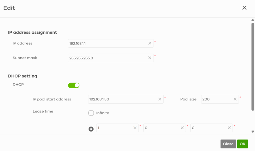Image resolution: width=255 pixels, height=151 pixels.
Task: Toggle the DHCP switch off
Action: pos(74,85)
